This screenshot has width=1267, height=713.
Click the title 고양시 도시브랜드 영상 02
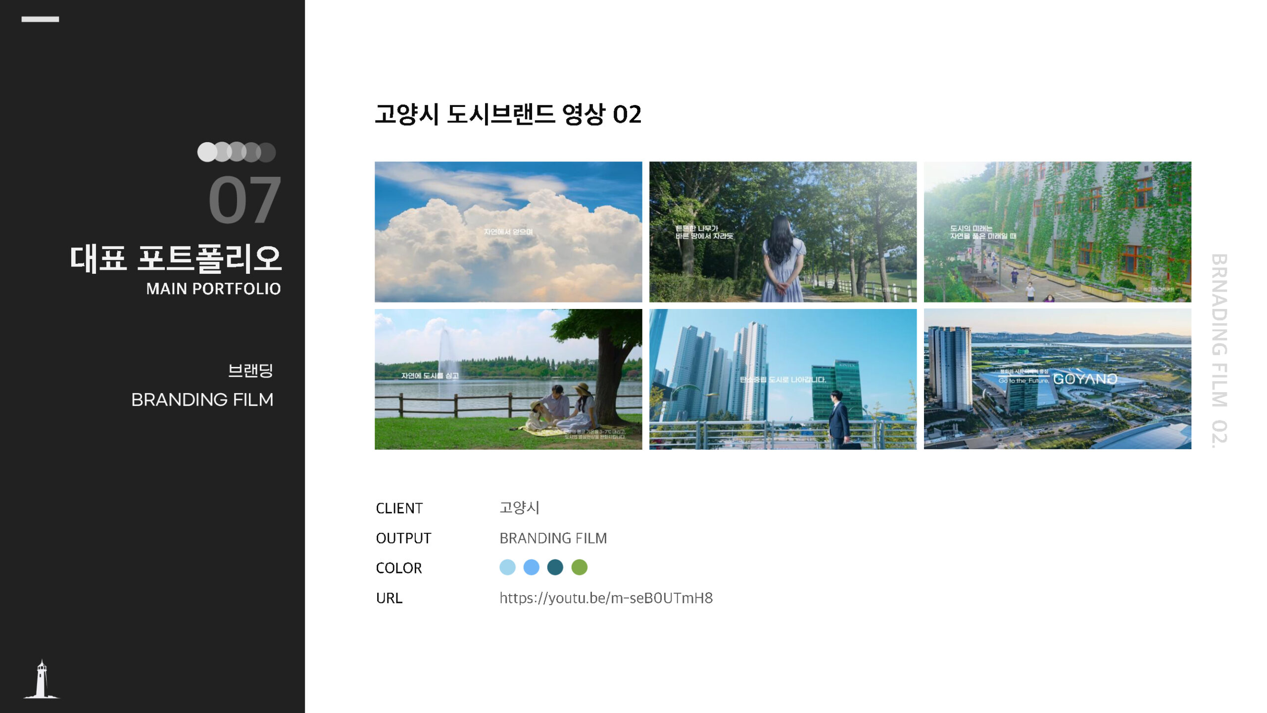pyautogui.click(x=508, y=114)
